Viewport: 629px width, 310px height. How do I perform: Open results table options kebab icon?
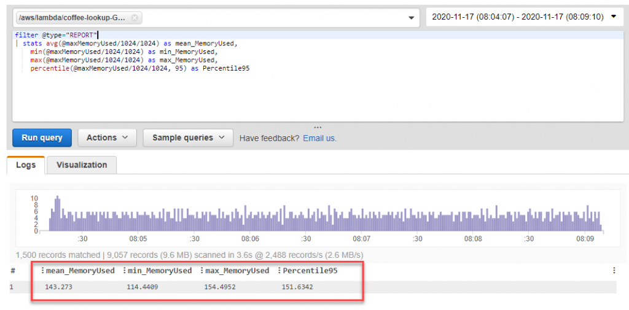click(614, 271)
